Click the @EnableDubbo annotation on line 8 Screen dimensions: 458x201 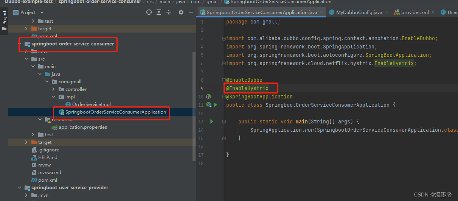(244, 80)
